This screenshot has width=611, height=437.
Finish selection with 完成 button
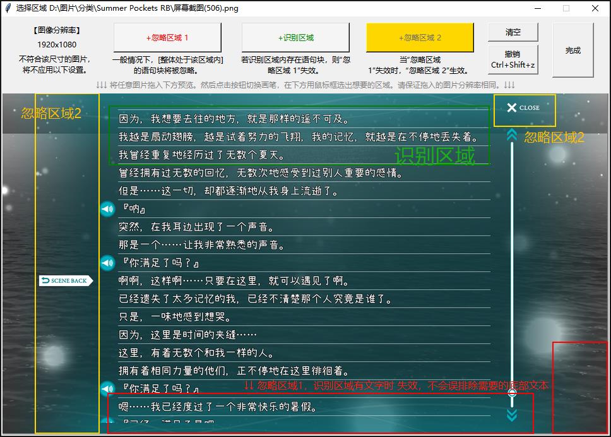[x=573, y=50]
